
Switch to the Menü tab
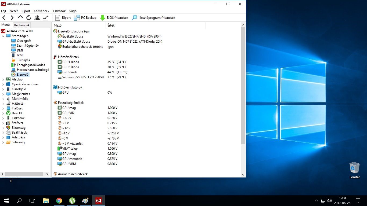(6, 25)
